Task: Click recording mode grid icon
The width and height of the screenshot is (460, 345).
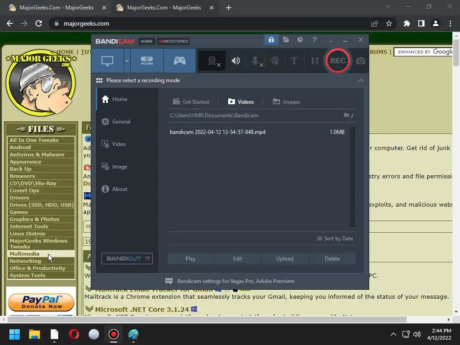Action: point(99,80)
